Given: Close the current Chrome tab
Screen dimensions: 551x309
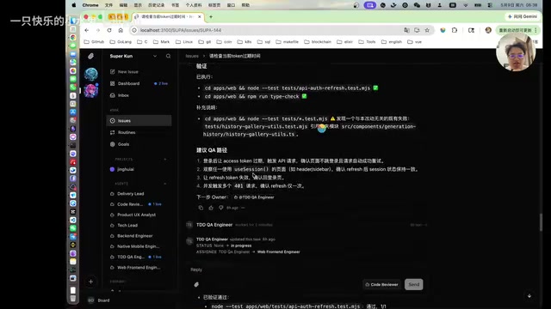Looking at the screenshot, I should (x=200, y=16).
